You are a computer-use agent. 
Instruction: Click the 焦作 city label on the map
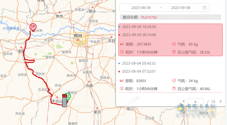(59, 16)
